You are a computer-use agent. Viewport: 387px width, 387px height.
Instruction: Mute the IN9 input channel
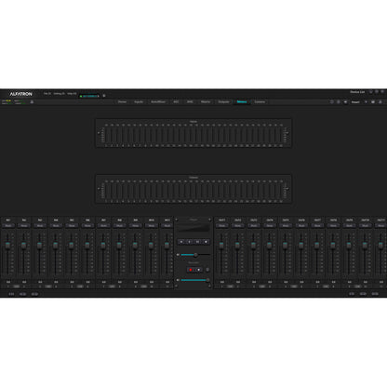tap(136, 225)
